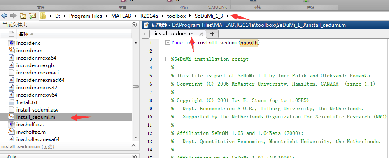The height and width of the screenshot is (158, 389).
Task: Click the back navigation arrow
Action: click(4, 16)
